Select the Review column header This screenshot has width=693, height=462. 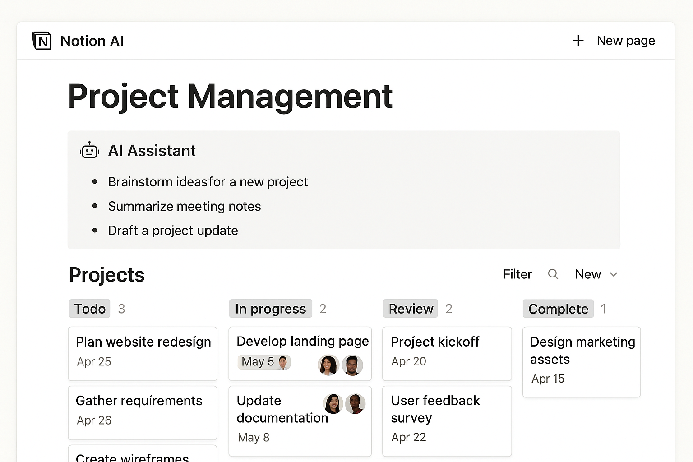click(x=411, y=309)
